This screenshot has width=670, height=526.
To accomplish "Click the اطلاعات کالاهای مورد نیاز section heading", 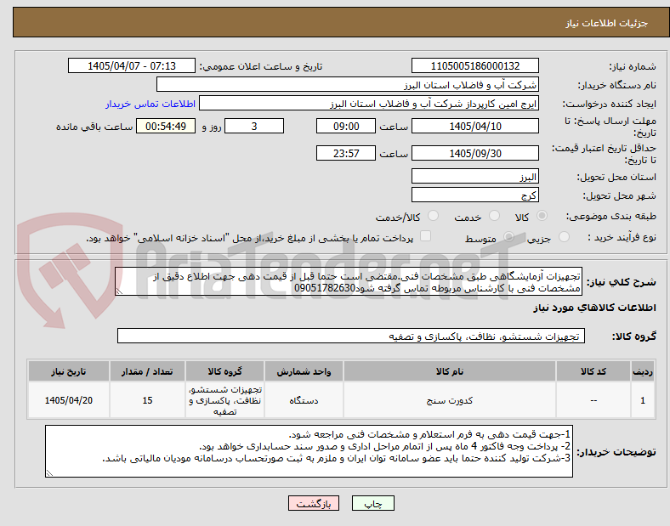I will (594, 308).
